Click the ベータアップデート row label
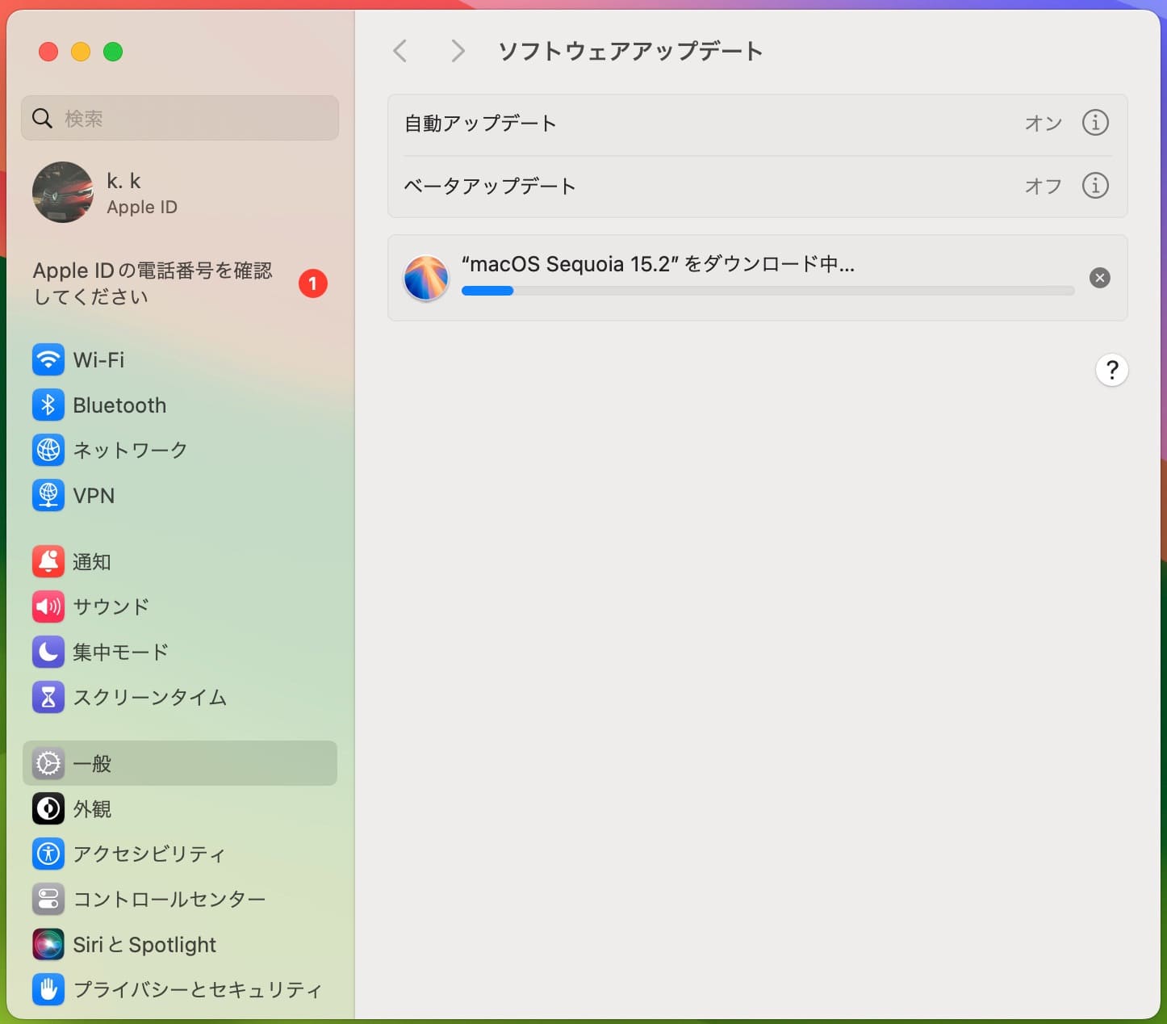 (x=490, y=187)
